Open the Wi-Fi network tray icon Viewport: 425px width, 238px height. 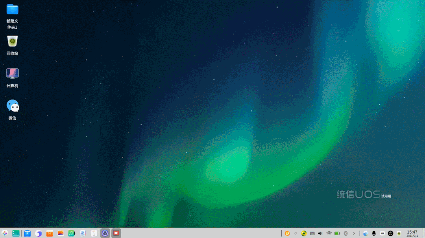(x=329, y=233)
